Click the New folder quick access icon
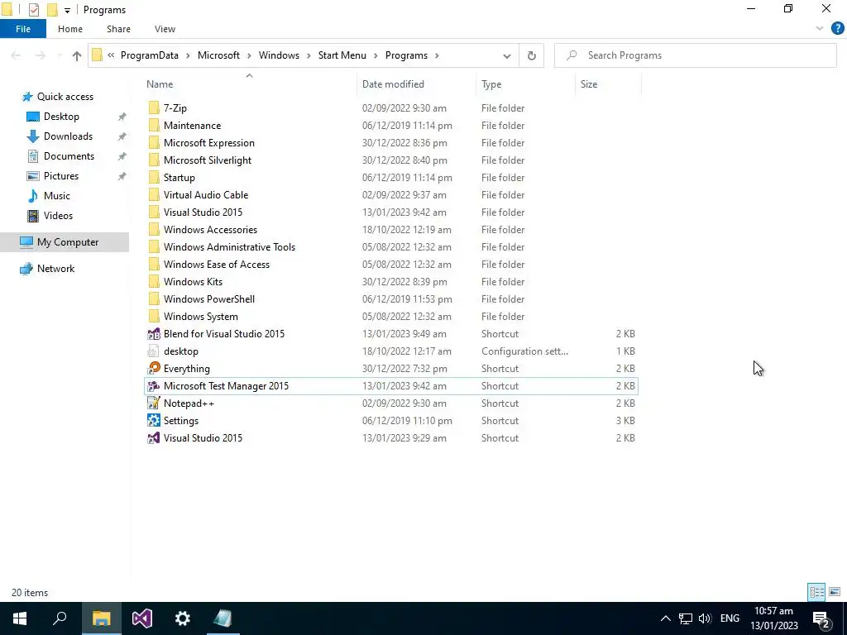847x635 pixels. [x=52, y=10]
